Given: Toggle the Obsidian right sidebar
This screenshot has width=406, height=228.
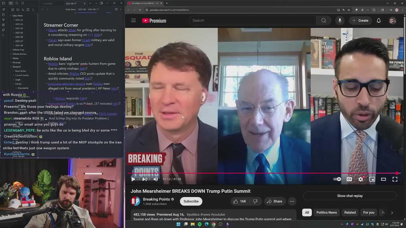Looking at the screenshot, I should pos(101,3).
